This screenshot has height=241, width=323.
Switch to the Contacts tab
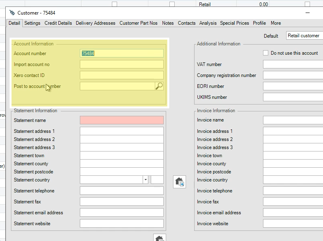point(187,23)
